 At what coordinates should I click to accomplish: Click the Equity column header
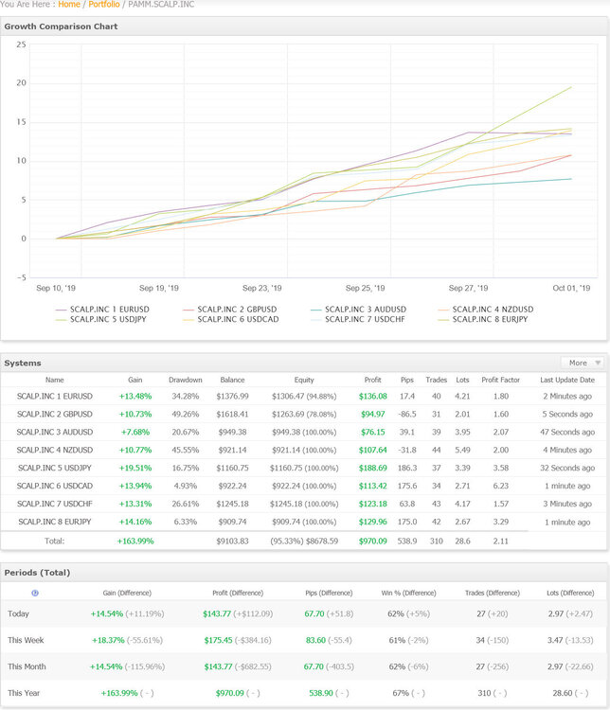[x=304, y=380]
